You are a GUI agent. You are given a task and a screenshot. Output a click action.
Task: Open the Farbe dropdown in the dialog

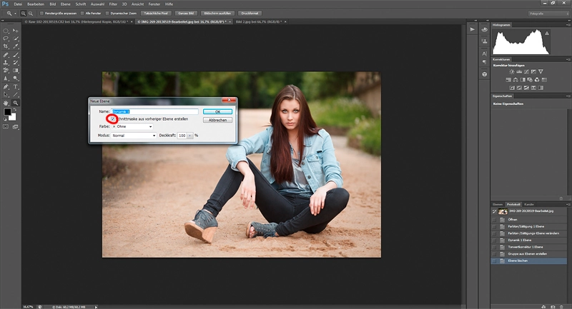(x=132, y=126)
